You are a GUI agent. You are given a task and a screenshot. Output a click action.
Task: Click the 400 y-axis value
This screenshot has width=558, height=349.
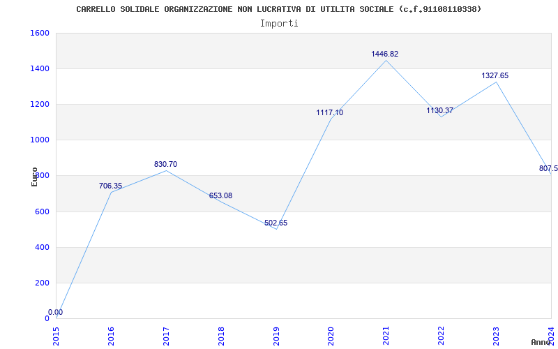coord(42,247)
